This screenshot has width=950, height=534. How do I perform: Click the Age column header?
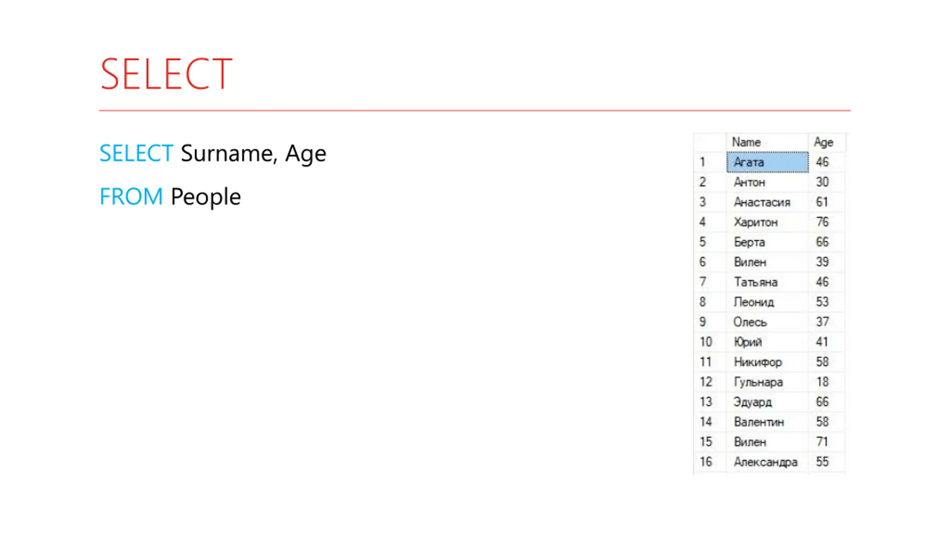click(827, 142)
